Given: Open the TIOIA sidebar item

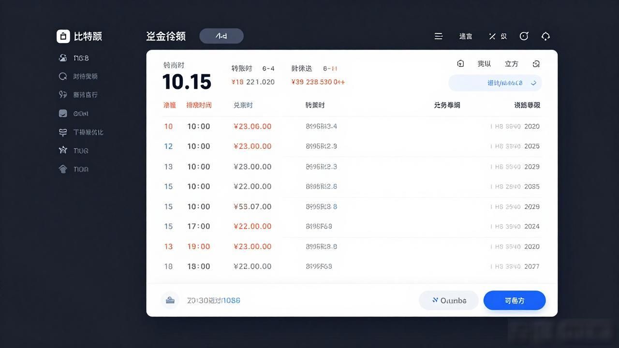Looking at the screenshot, I should [74, 169].
